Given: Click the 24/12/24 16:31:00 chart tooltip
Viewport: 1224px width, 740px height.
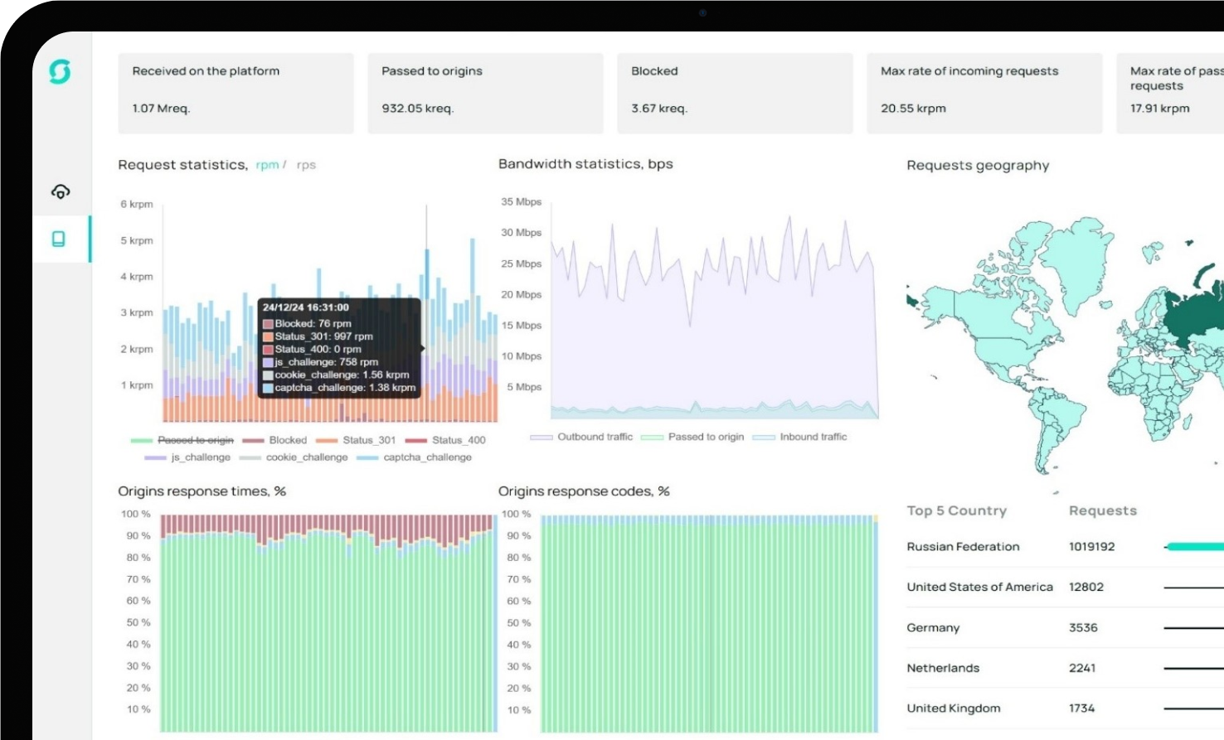Looking at the screenshot, I should 339,347.
